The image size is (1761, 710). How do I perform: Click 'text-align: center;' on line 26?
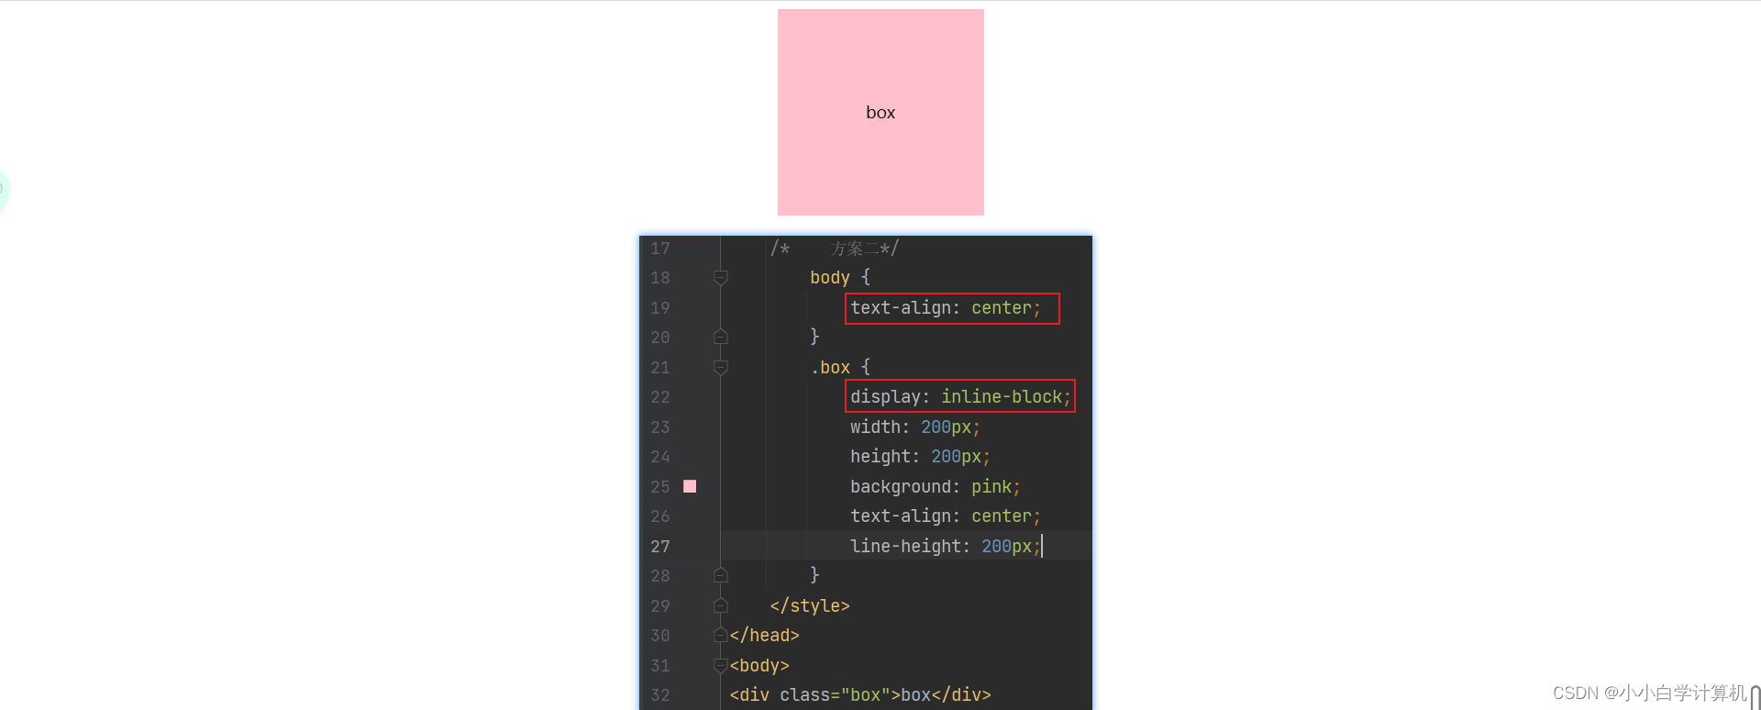click(946, 516)
